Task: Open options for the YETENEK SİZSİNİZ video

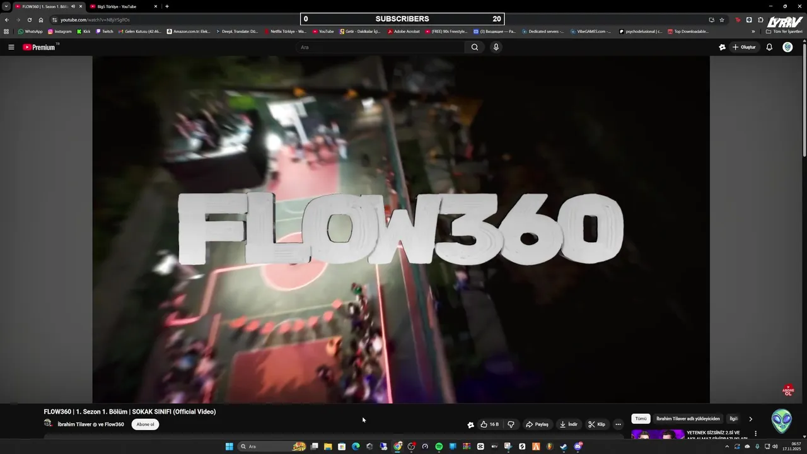Action: coord(755,433)
